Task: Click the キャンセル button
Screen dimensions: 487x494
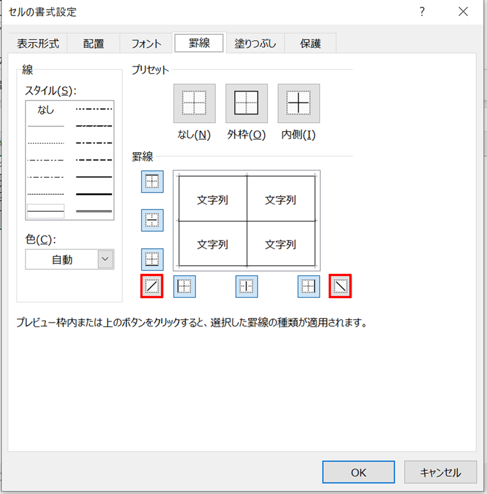Action: pos(440,472)
